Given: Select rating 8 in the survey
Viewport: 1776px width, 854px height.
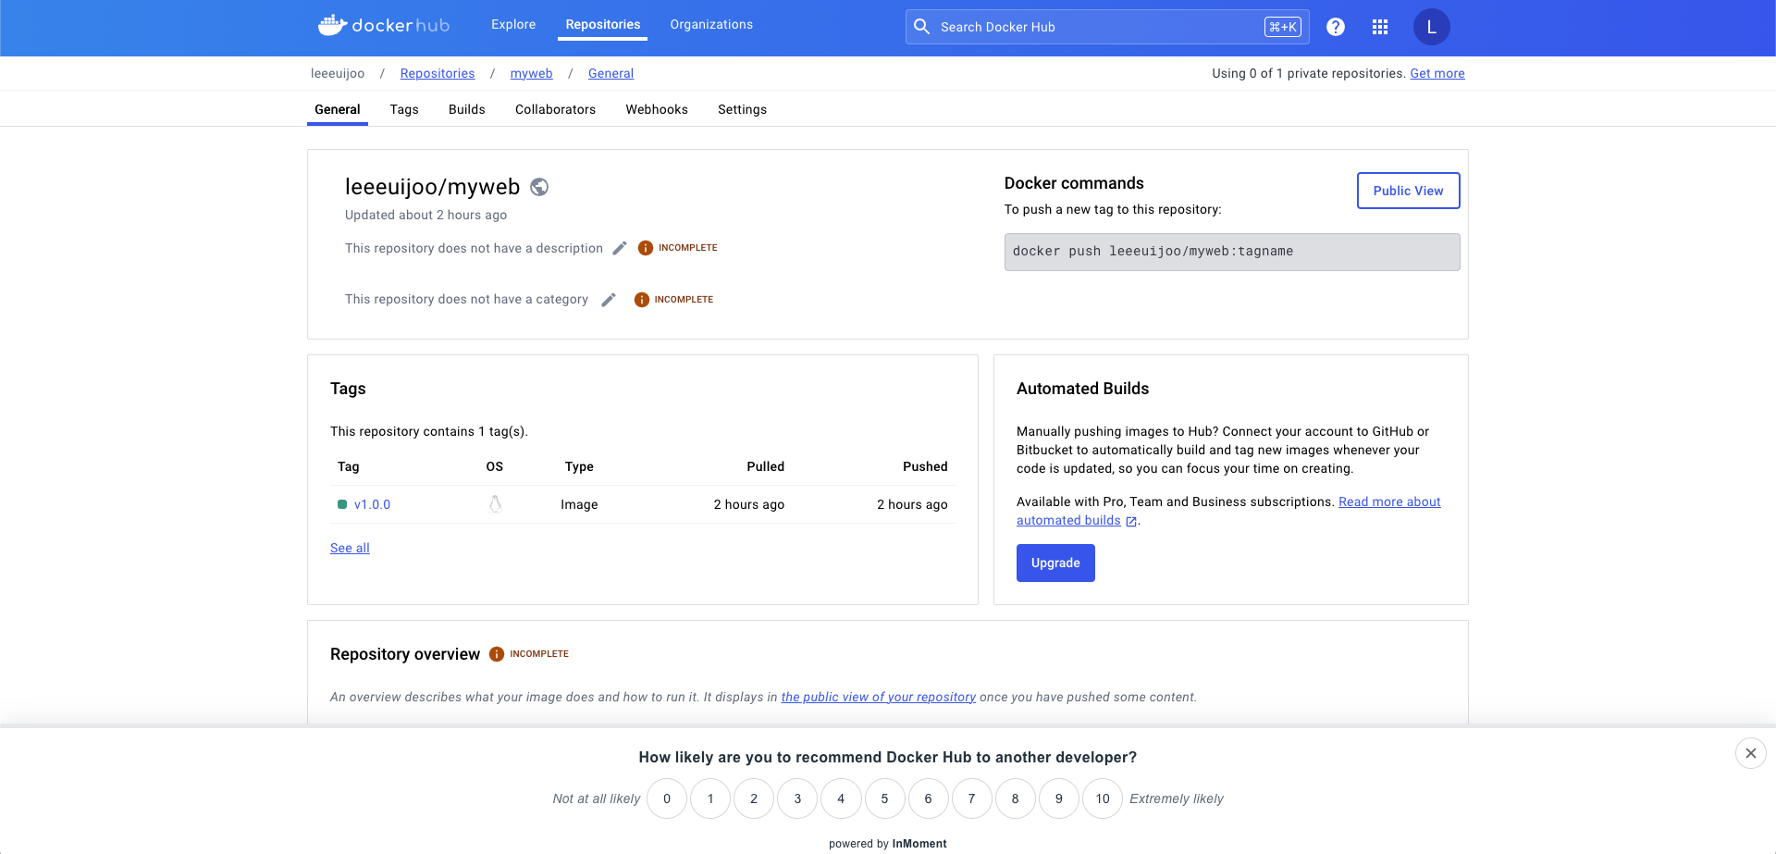Looking at the screenshot, I should pyautogui.click(x=1015, y=798).
